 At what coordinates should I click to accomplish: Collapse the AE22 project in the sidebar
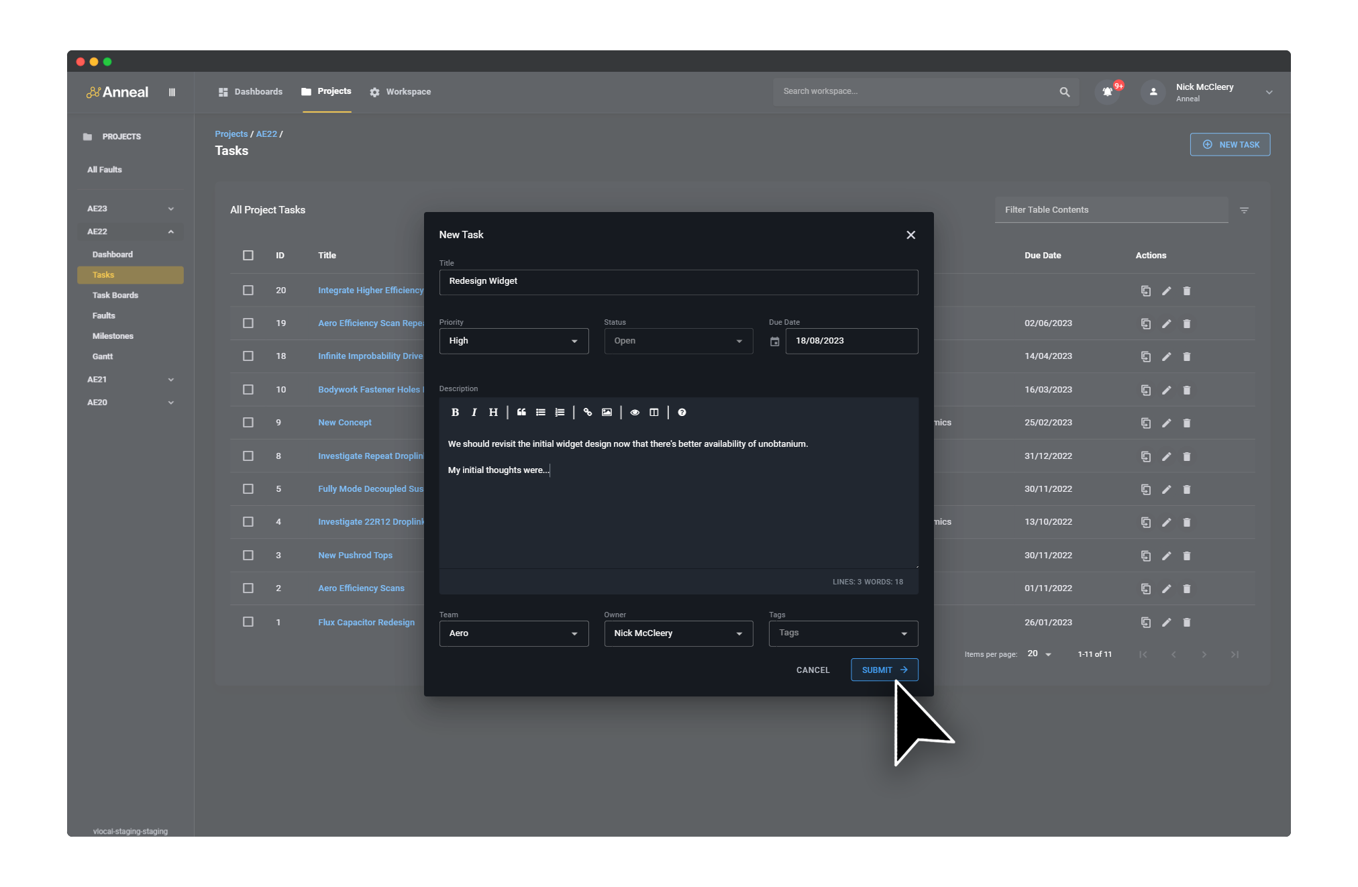(x=171, y=231)
